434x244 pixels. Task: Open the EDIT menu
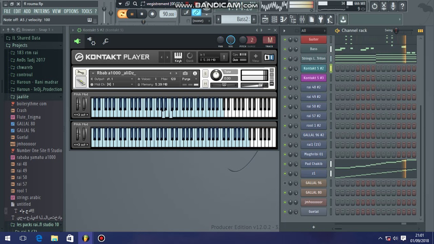pos(17,11)
